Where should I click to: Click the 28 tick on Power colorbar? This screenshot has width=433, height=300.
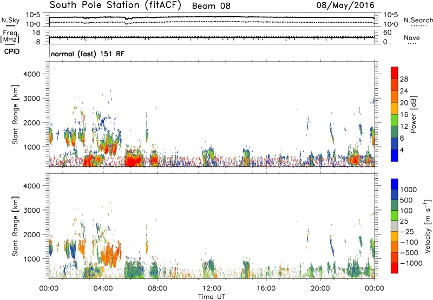404,79
